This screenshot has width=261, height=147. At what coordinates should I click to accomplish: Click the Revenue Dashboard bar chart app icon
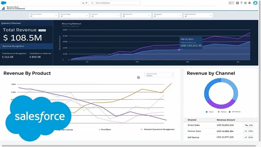(x=3, y=8)
